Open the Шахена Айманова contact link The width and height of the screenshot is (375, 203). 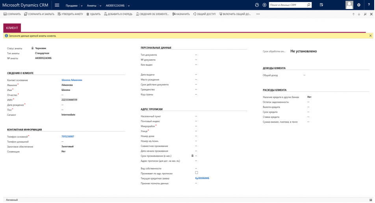(x=72, y=80)
